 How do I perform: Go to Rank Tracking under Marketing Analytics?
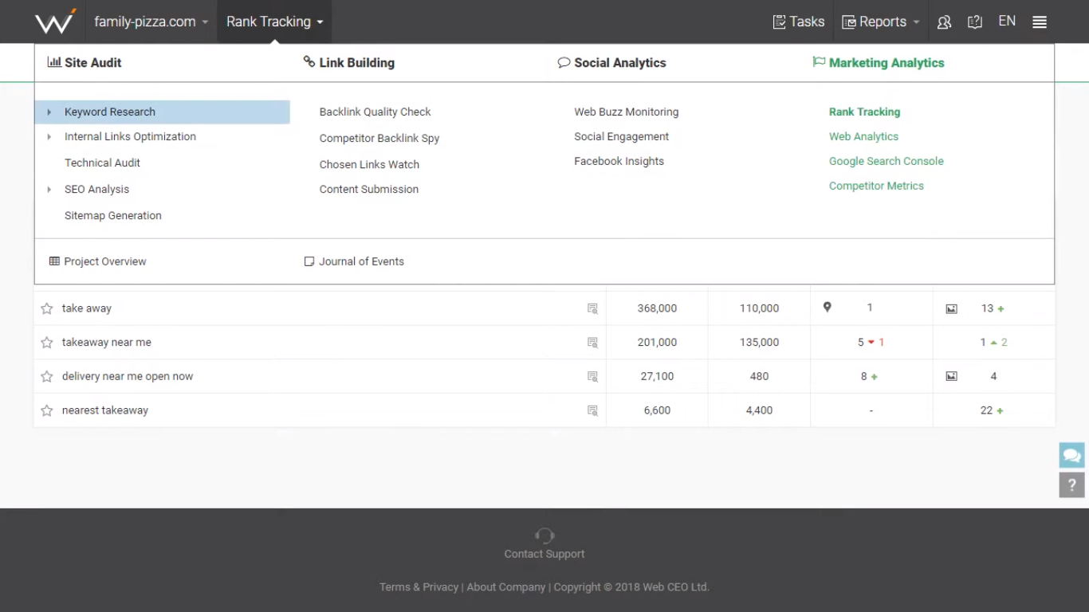[865, 112]
